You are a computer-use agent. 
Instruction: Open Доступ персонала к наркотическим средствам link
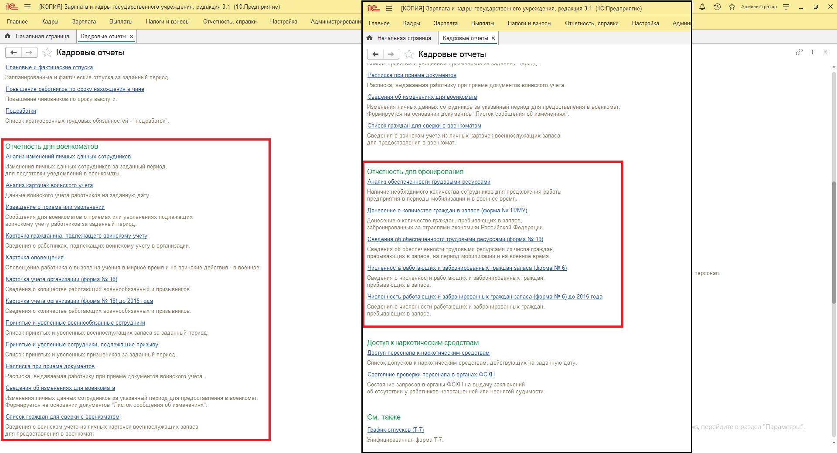coord(429,353)
